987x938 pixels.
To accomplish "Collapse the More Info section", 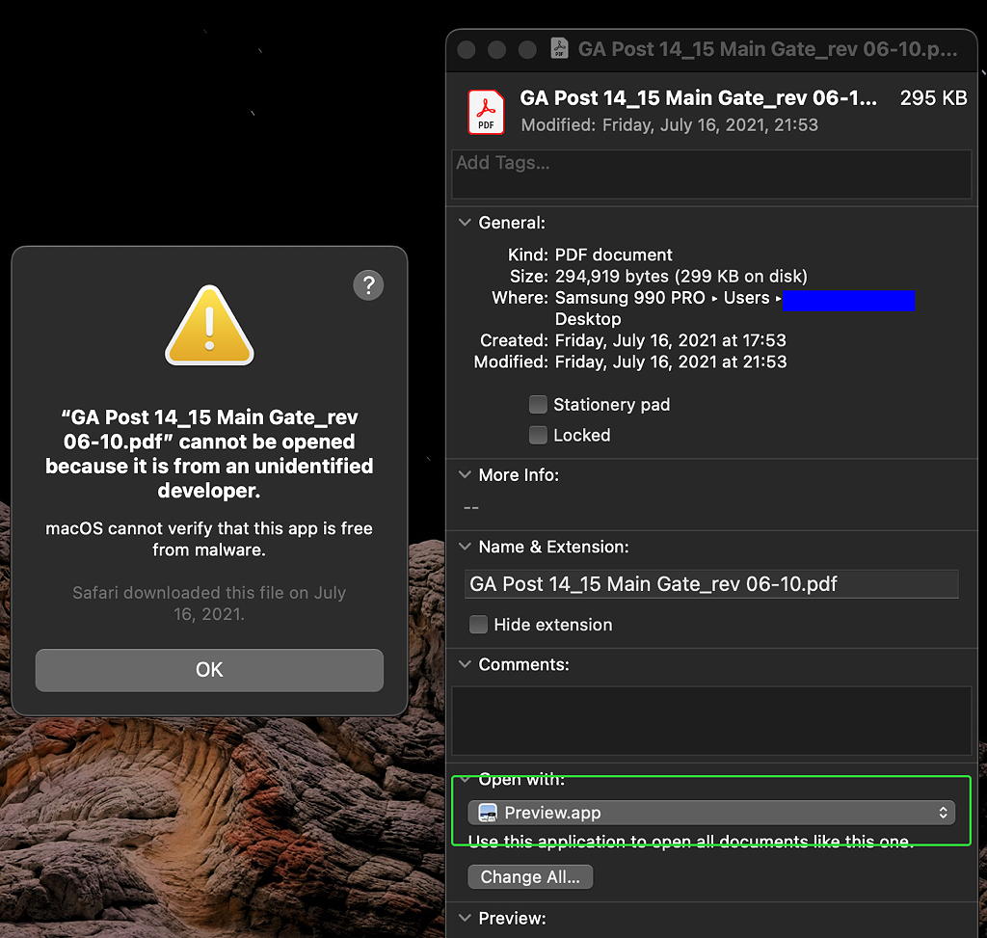I will pos(465,474).
